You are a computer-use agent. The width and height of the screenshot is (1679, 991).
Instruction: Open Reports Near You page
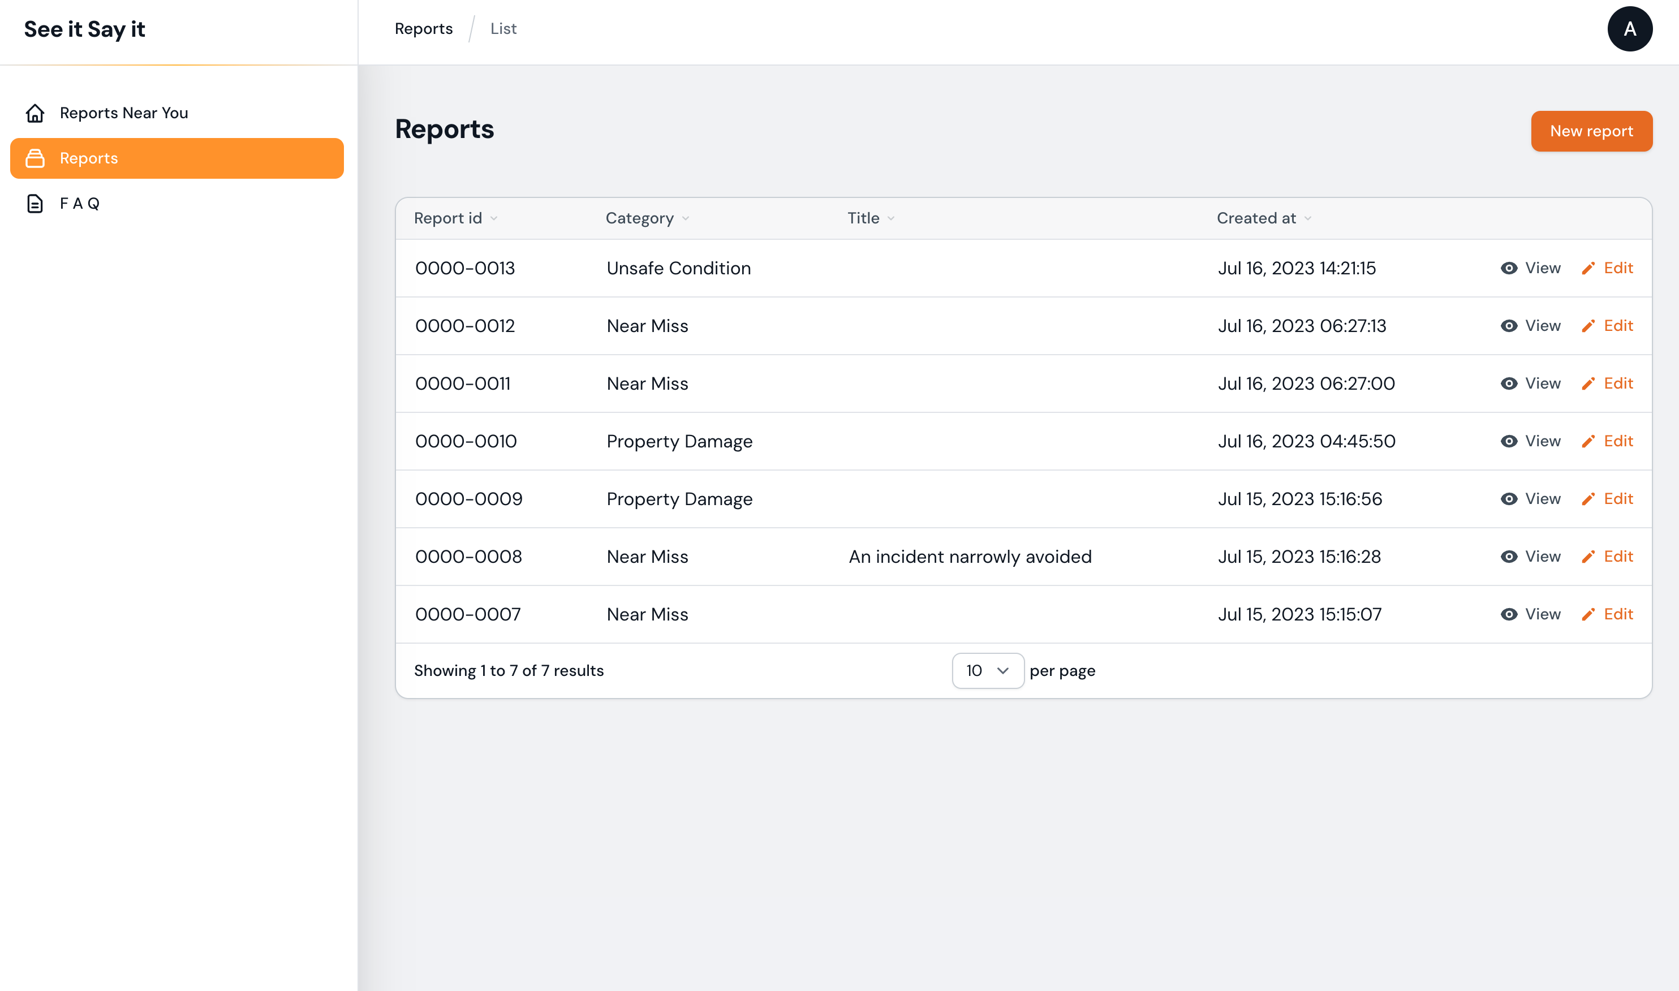[123, 113]
